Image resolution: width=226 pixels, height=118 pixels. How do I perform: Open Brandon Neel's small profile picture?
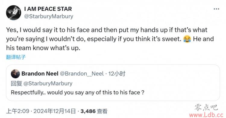[15, 74]
